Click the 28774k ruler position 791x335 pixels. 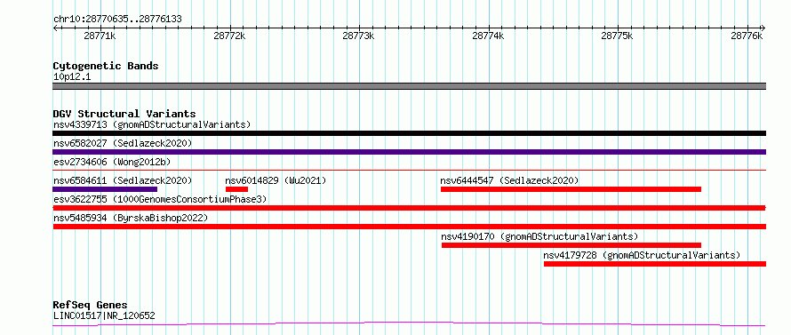489,36
